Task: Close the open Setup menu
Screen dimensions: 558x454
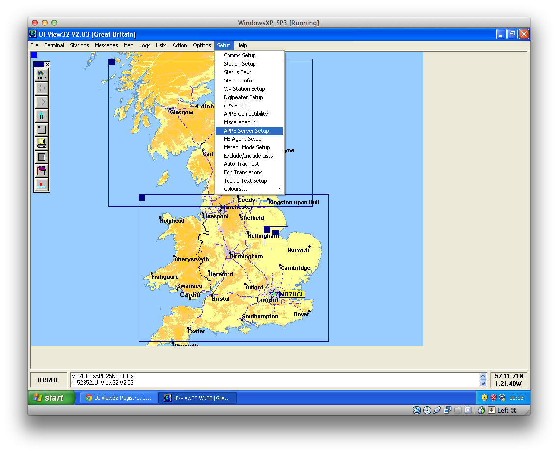Action: click(224, 45)
